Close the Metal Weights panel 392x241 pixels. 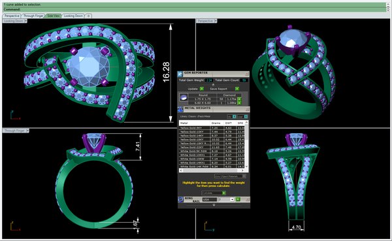(x=247, y=109)
